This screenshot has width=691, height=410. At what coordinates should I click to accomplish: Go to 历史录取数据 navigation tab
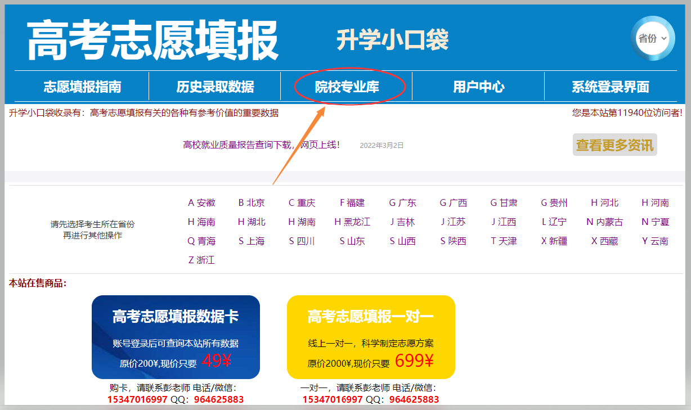click(215, 87)
